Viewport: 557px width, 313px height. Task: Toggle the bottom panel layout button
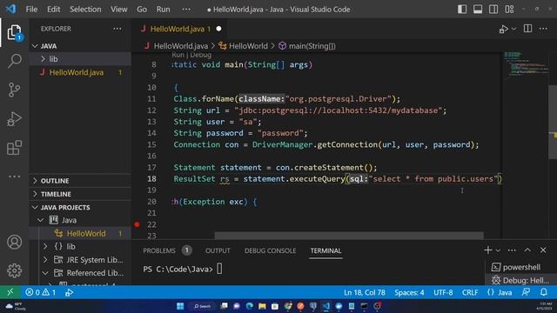pyautogui.click(x=478, y=10)
